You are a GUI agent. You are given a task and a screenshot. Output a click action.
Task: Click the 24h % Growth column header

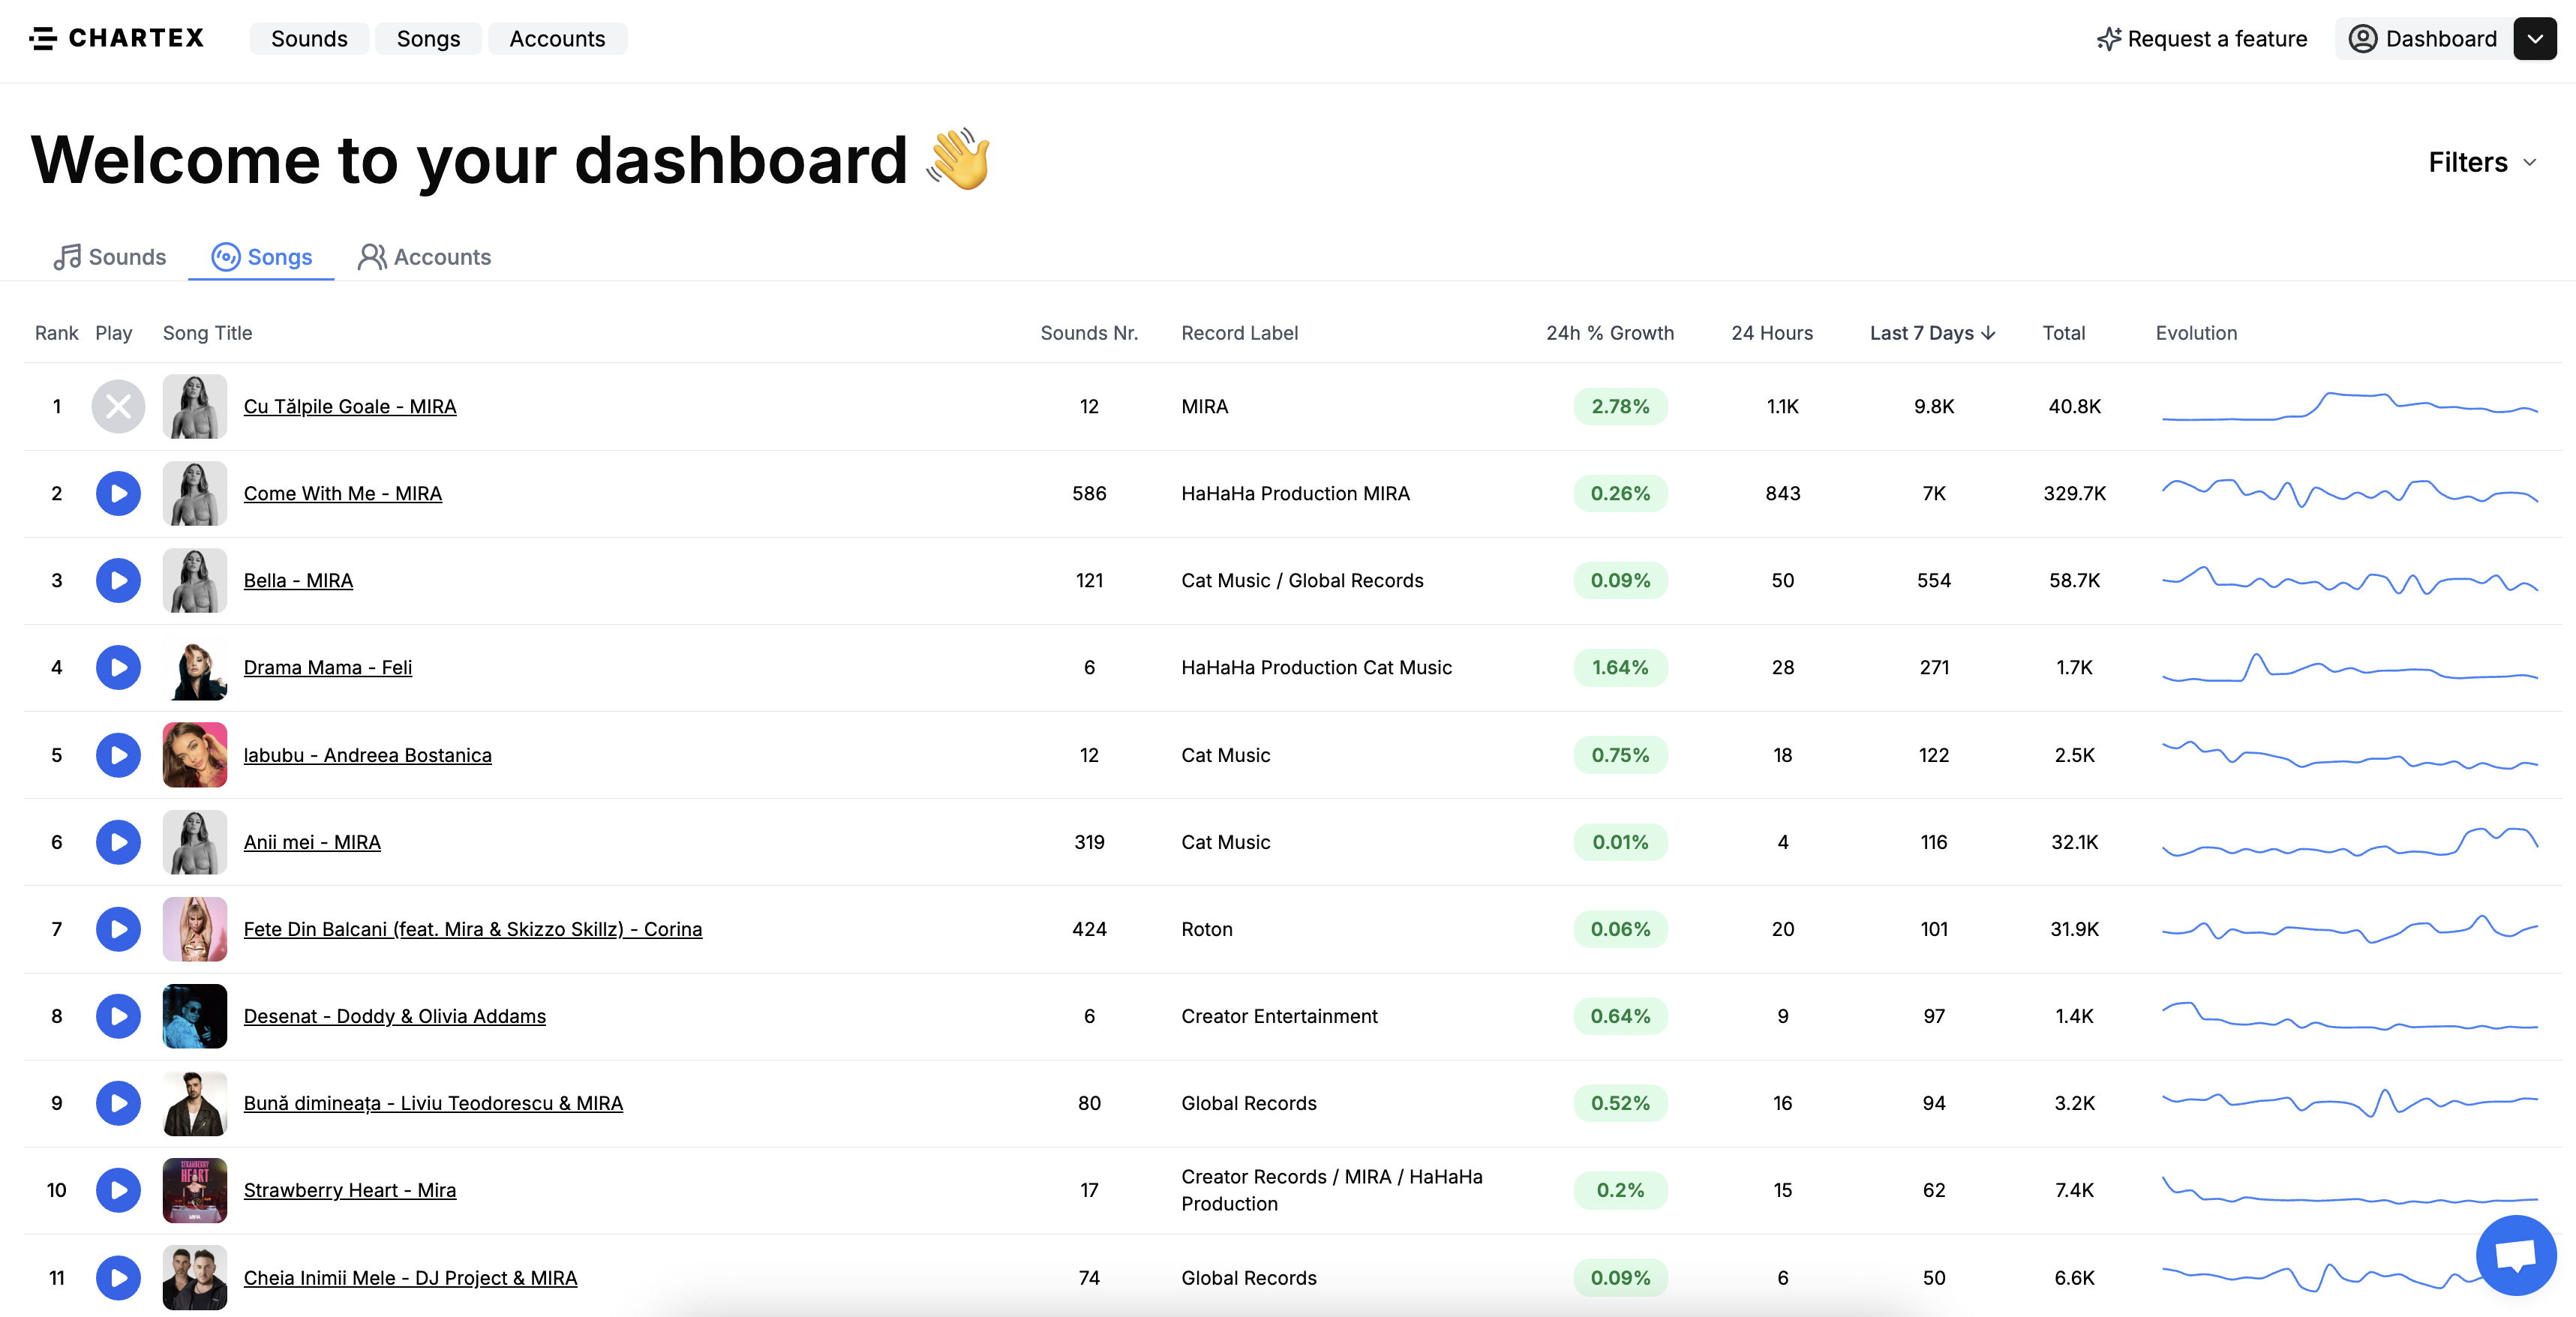point(1609,333)
